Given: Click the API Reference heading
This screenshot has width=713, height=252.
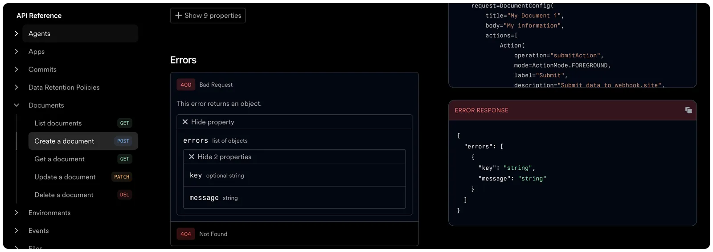Looking at the screenshot, I should pos(39,16).
